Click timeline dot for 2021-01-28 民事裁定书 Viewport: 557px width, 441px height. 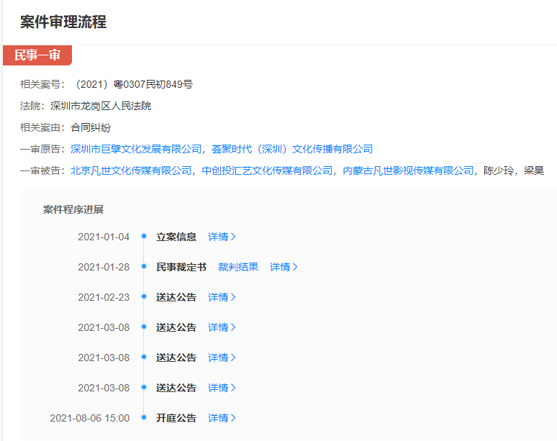[144, 267]
